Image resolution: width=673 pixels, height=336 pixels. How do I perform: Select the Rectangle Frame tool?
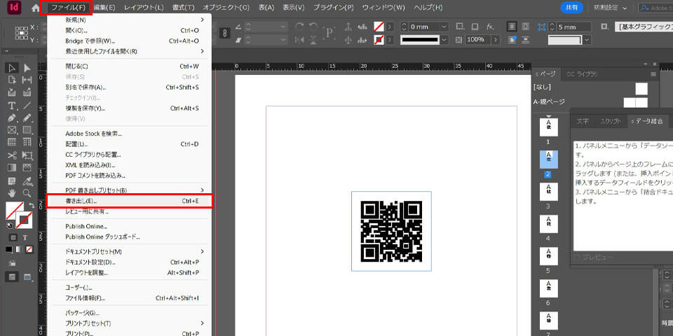click(x=12, y=130)
